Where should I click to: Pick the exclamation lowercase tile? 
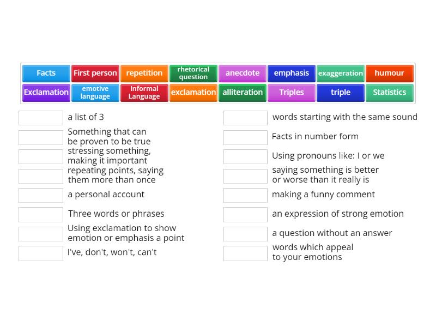[x=193, y=92]
